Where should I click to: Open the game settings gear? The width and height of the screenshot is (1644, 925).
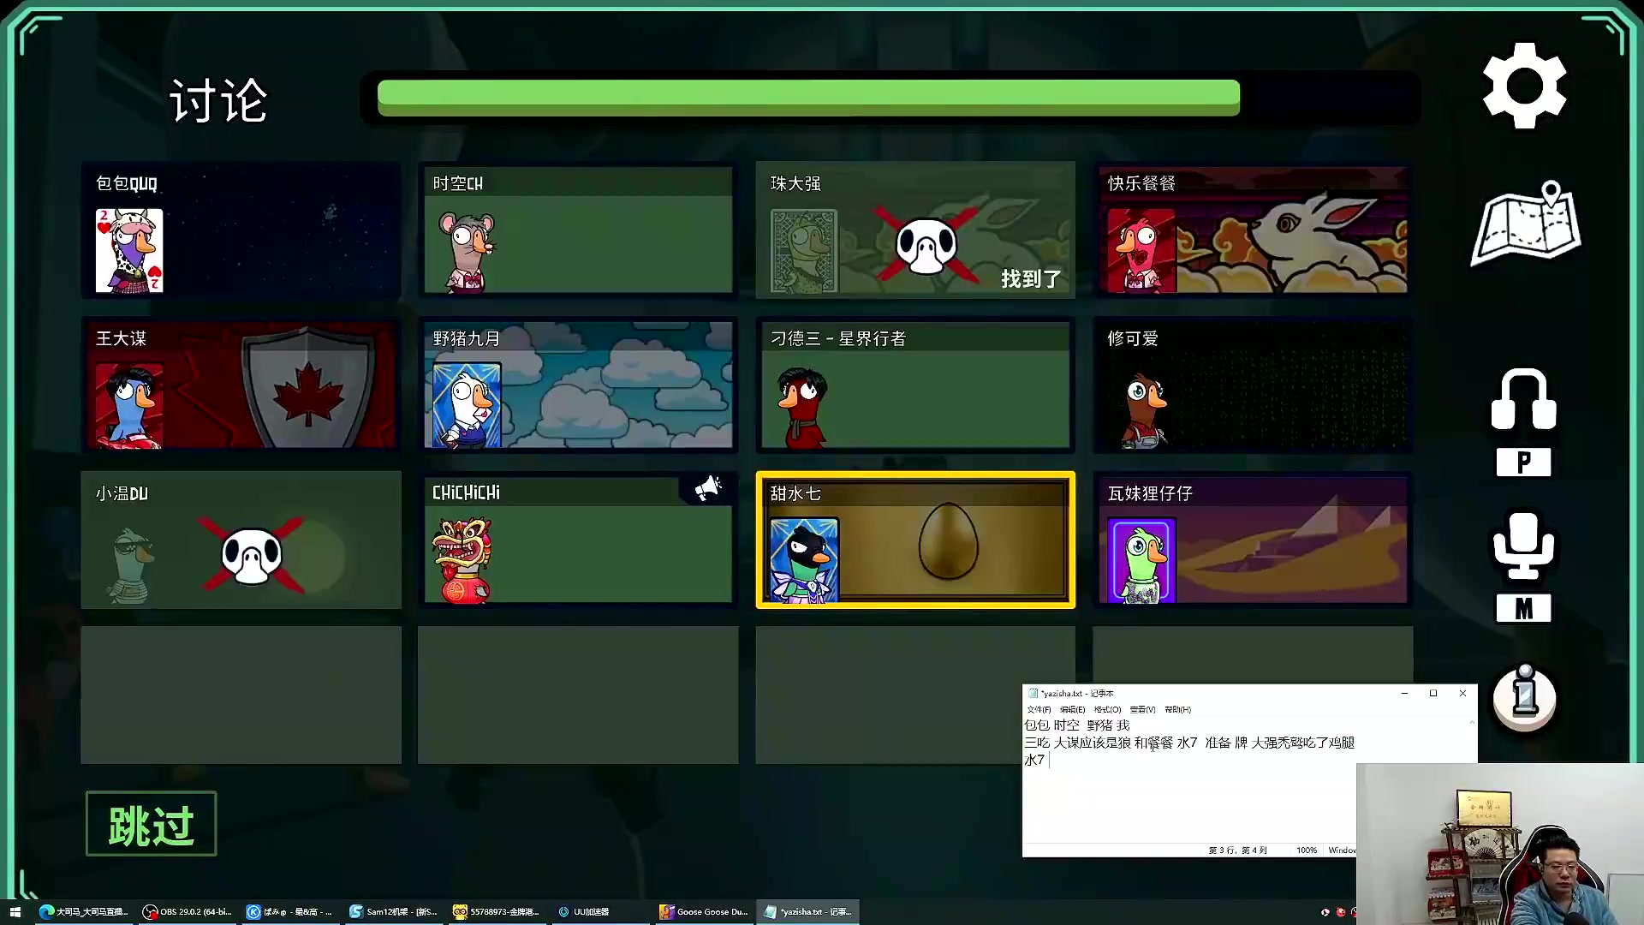pyautogui.click(x=1524, y=86)
